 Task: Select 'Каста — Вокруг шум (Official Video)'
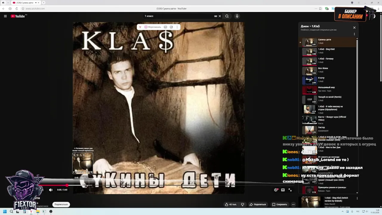328,120
